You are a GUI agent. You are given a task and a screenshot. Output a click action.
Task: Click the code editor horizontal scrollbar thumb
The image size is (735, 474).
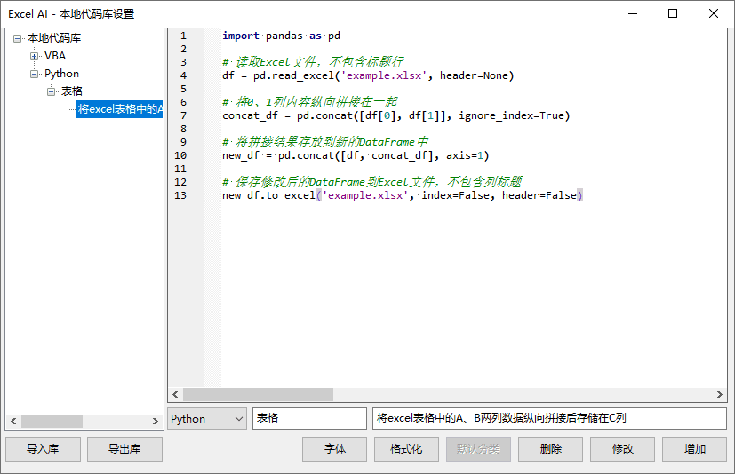[x=258, y=395]
